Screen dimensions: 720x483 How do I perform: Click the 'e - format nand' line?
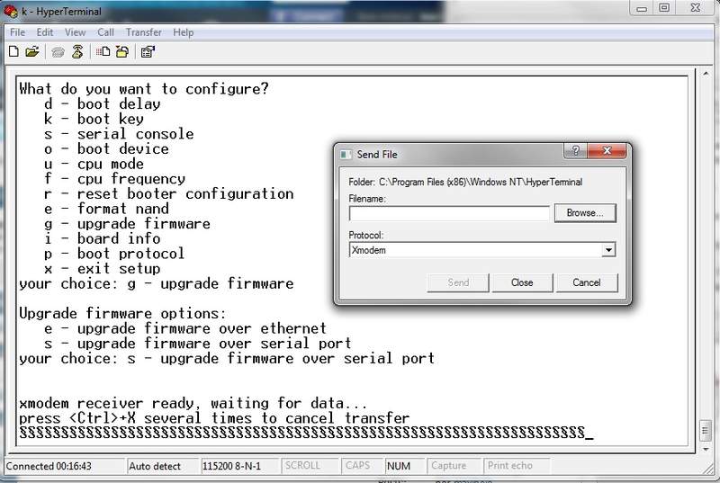106,209
